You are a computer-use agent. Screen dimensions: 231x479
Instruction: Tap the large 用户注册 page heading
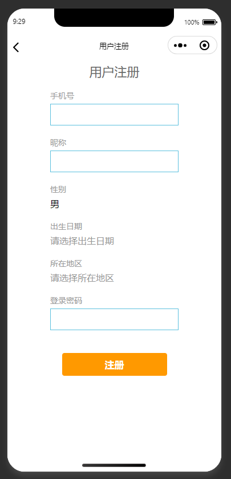point(114,73)
